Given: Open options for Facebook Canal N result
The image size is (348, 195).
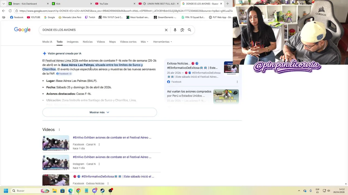Looking at the screenshot, I should pyautogui.click(x=99, y=145).
